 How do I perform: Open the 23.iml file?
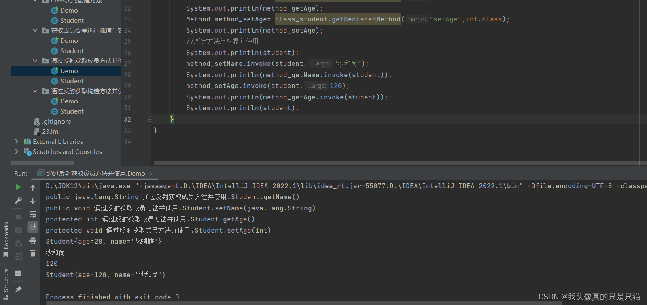click(x=51, y=131)
